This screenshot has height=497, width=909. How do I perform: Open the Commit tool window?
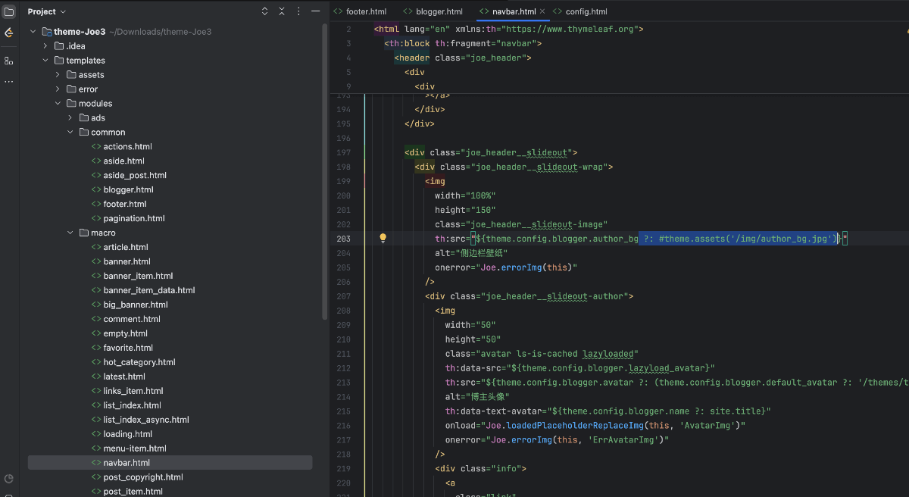[x=9, y=33]
